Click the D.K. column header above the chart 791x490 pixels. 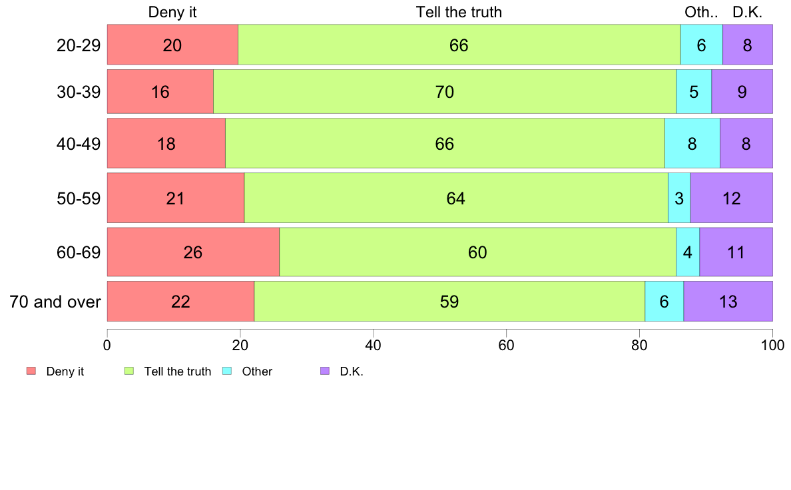(747, 12)
